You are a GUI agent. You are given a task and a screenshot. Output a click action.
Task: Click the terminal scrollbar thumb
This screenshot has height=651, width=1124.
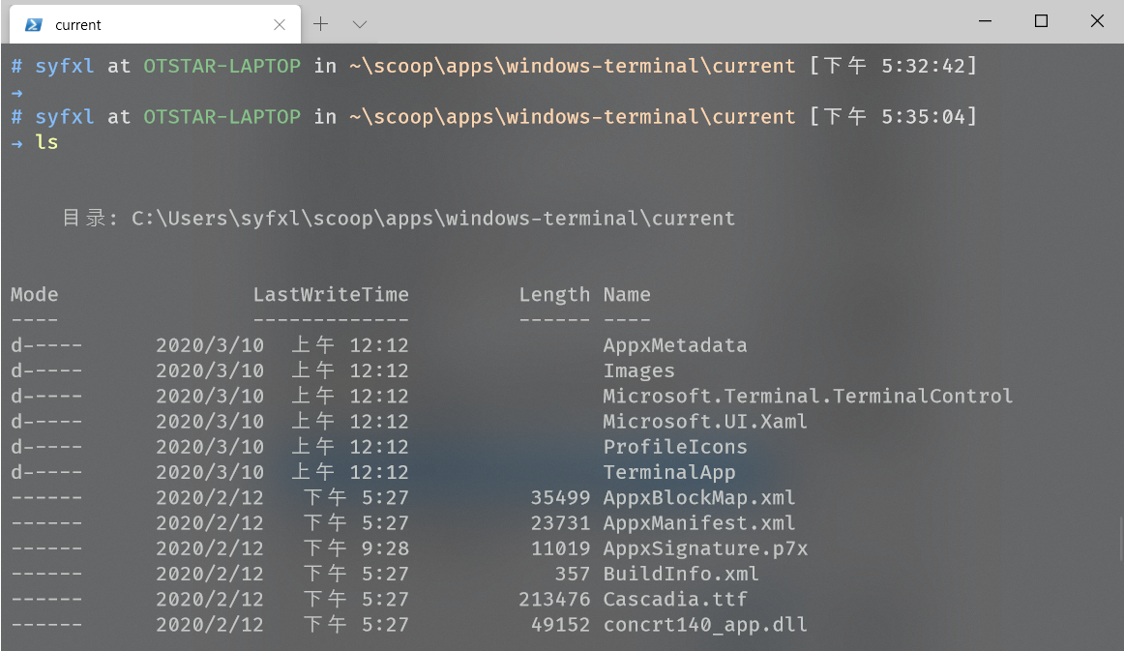click(x=1120, y=539)
